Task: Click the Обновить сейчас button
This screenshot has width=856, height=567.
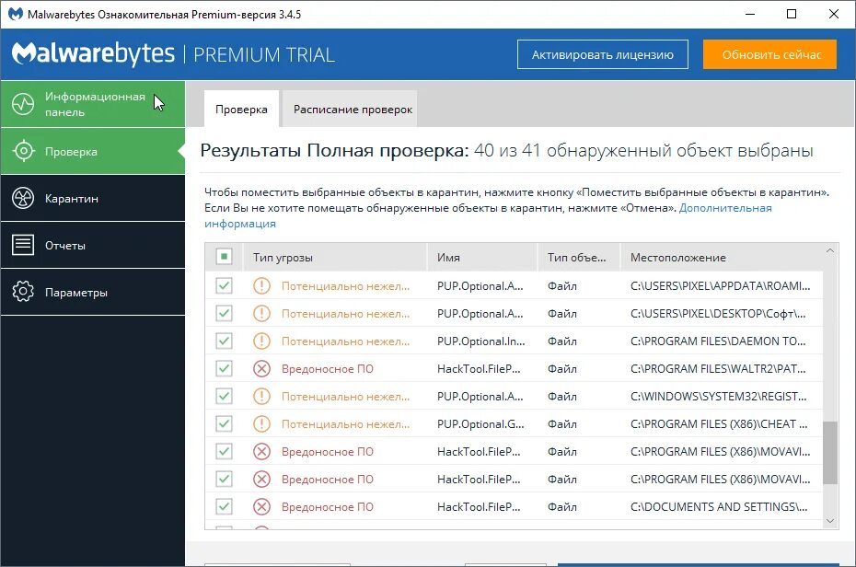Action: point(769,54)
